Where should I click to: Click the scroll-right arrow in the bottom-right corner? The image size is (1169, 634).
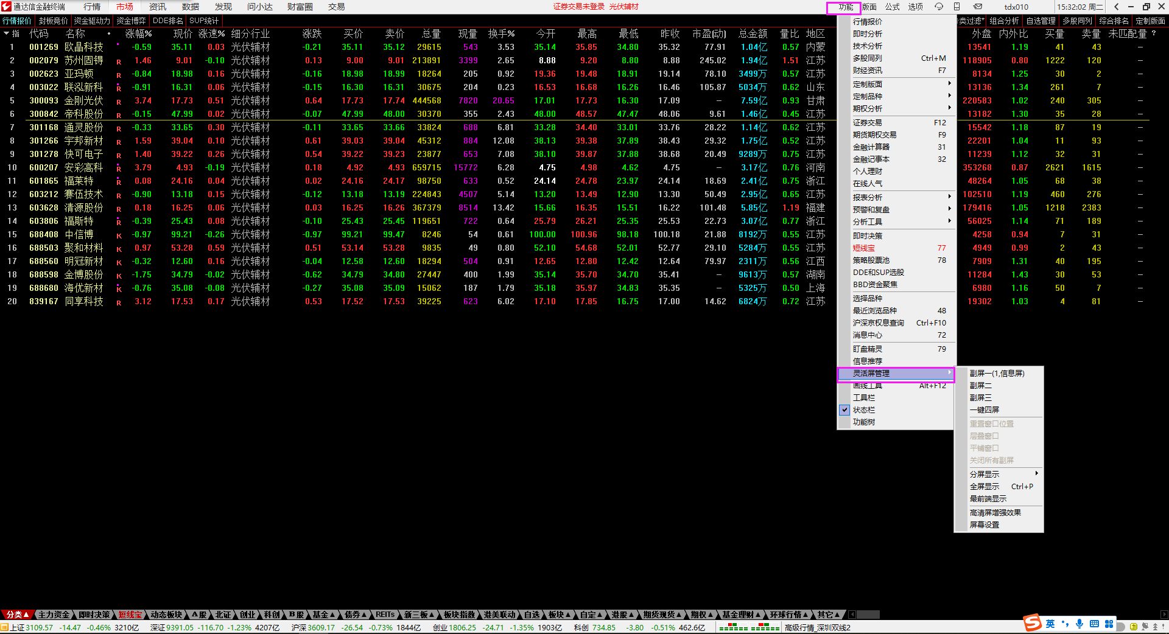[x=1164, y=615]
